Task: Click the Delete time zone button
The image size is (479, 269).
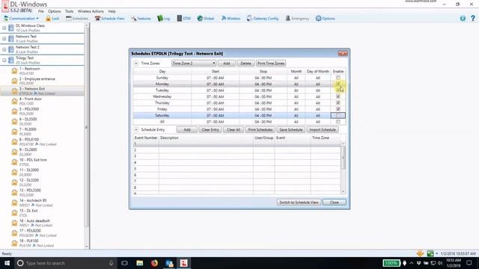Action: click(245, 63)
